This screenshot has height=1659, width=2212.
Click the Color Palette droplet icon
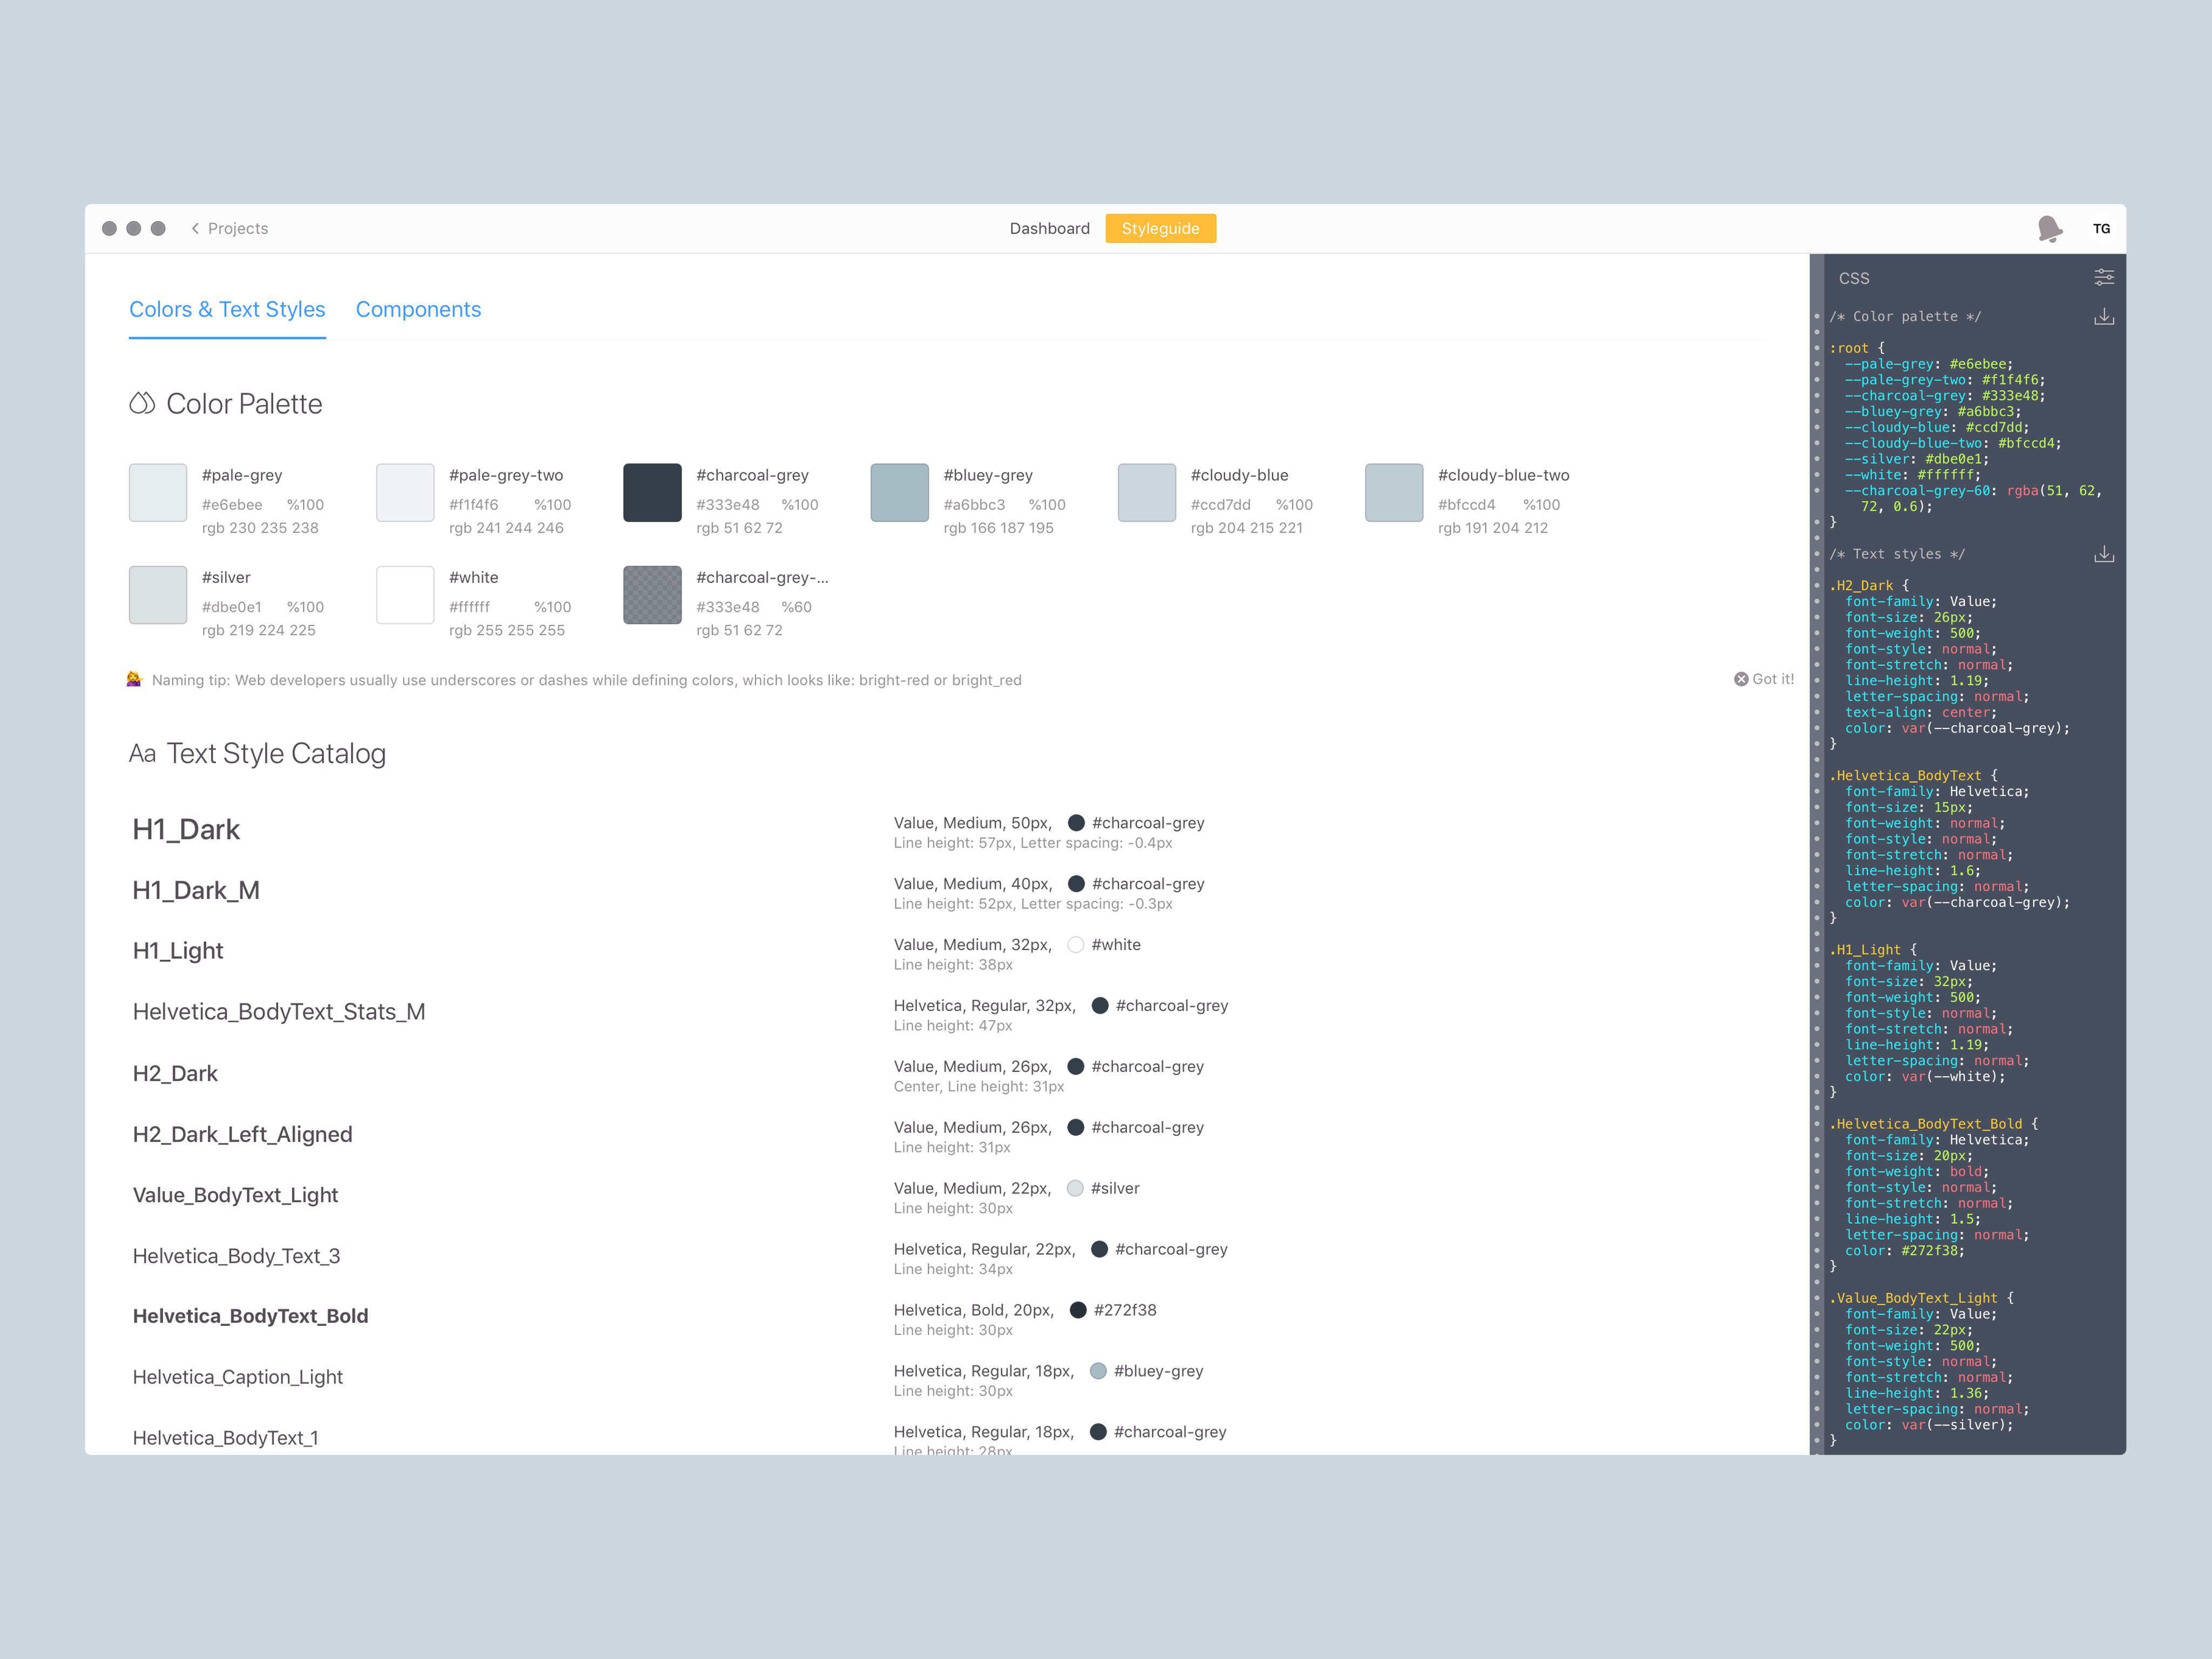point(142,403)
